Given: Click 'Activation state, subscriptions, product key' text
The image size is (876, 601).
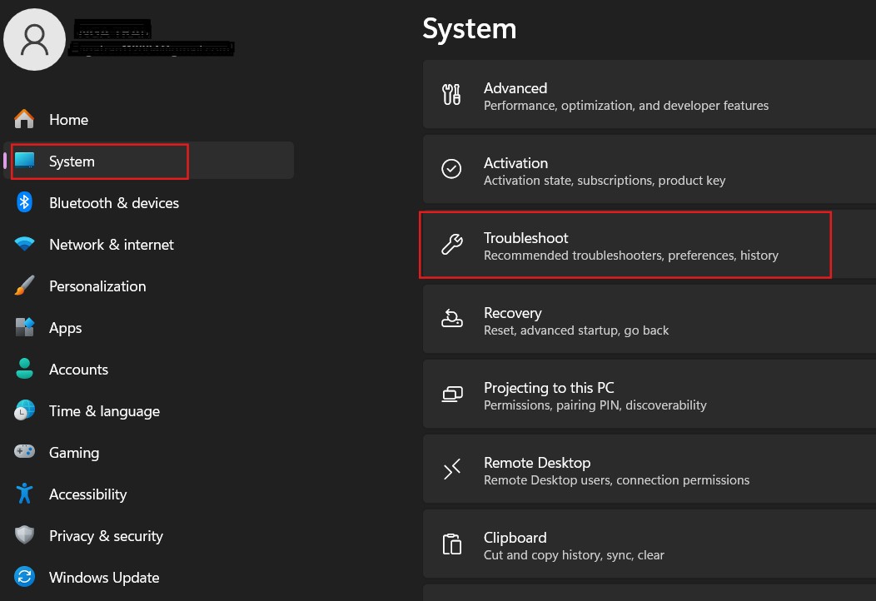Looking at the screenshot, I should [x=605, y=181].
